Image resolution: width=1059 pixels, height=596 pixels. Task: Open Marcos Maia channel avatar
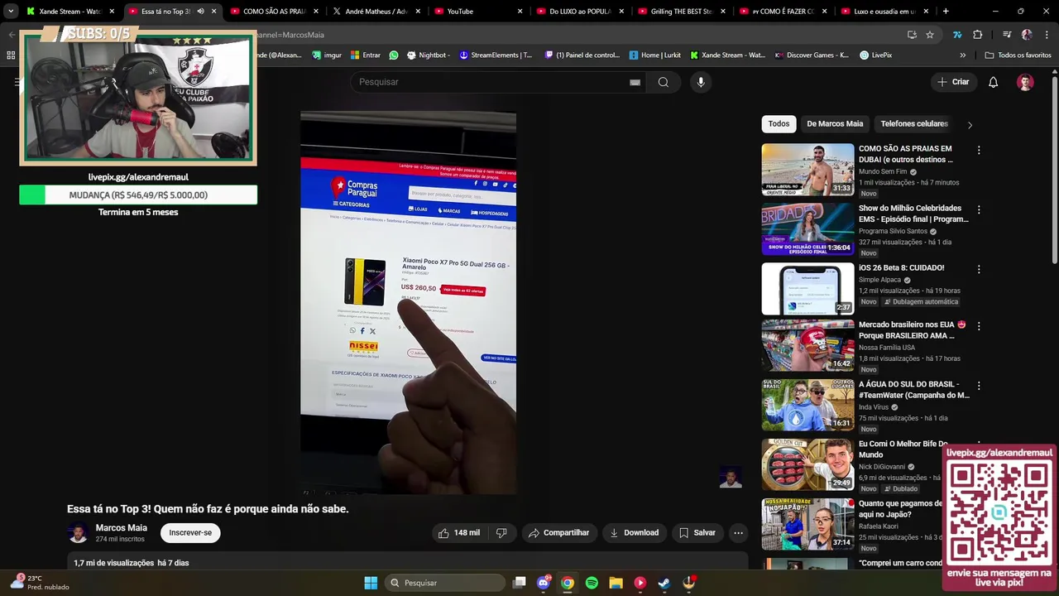tap(79, 533)
